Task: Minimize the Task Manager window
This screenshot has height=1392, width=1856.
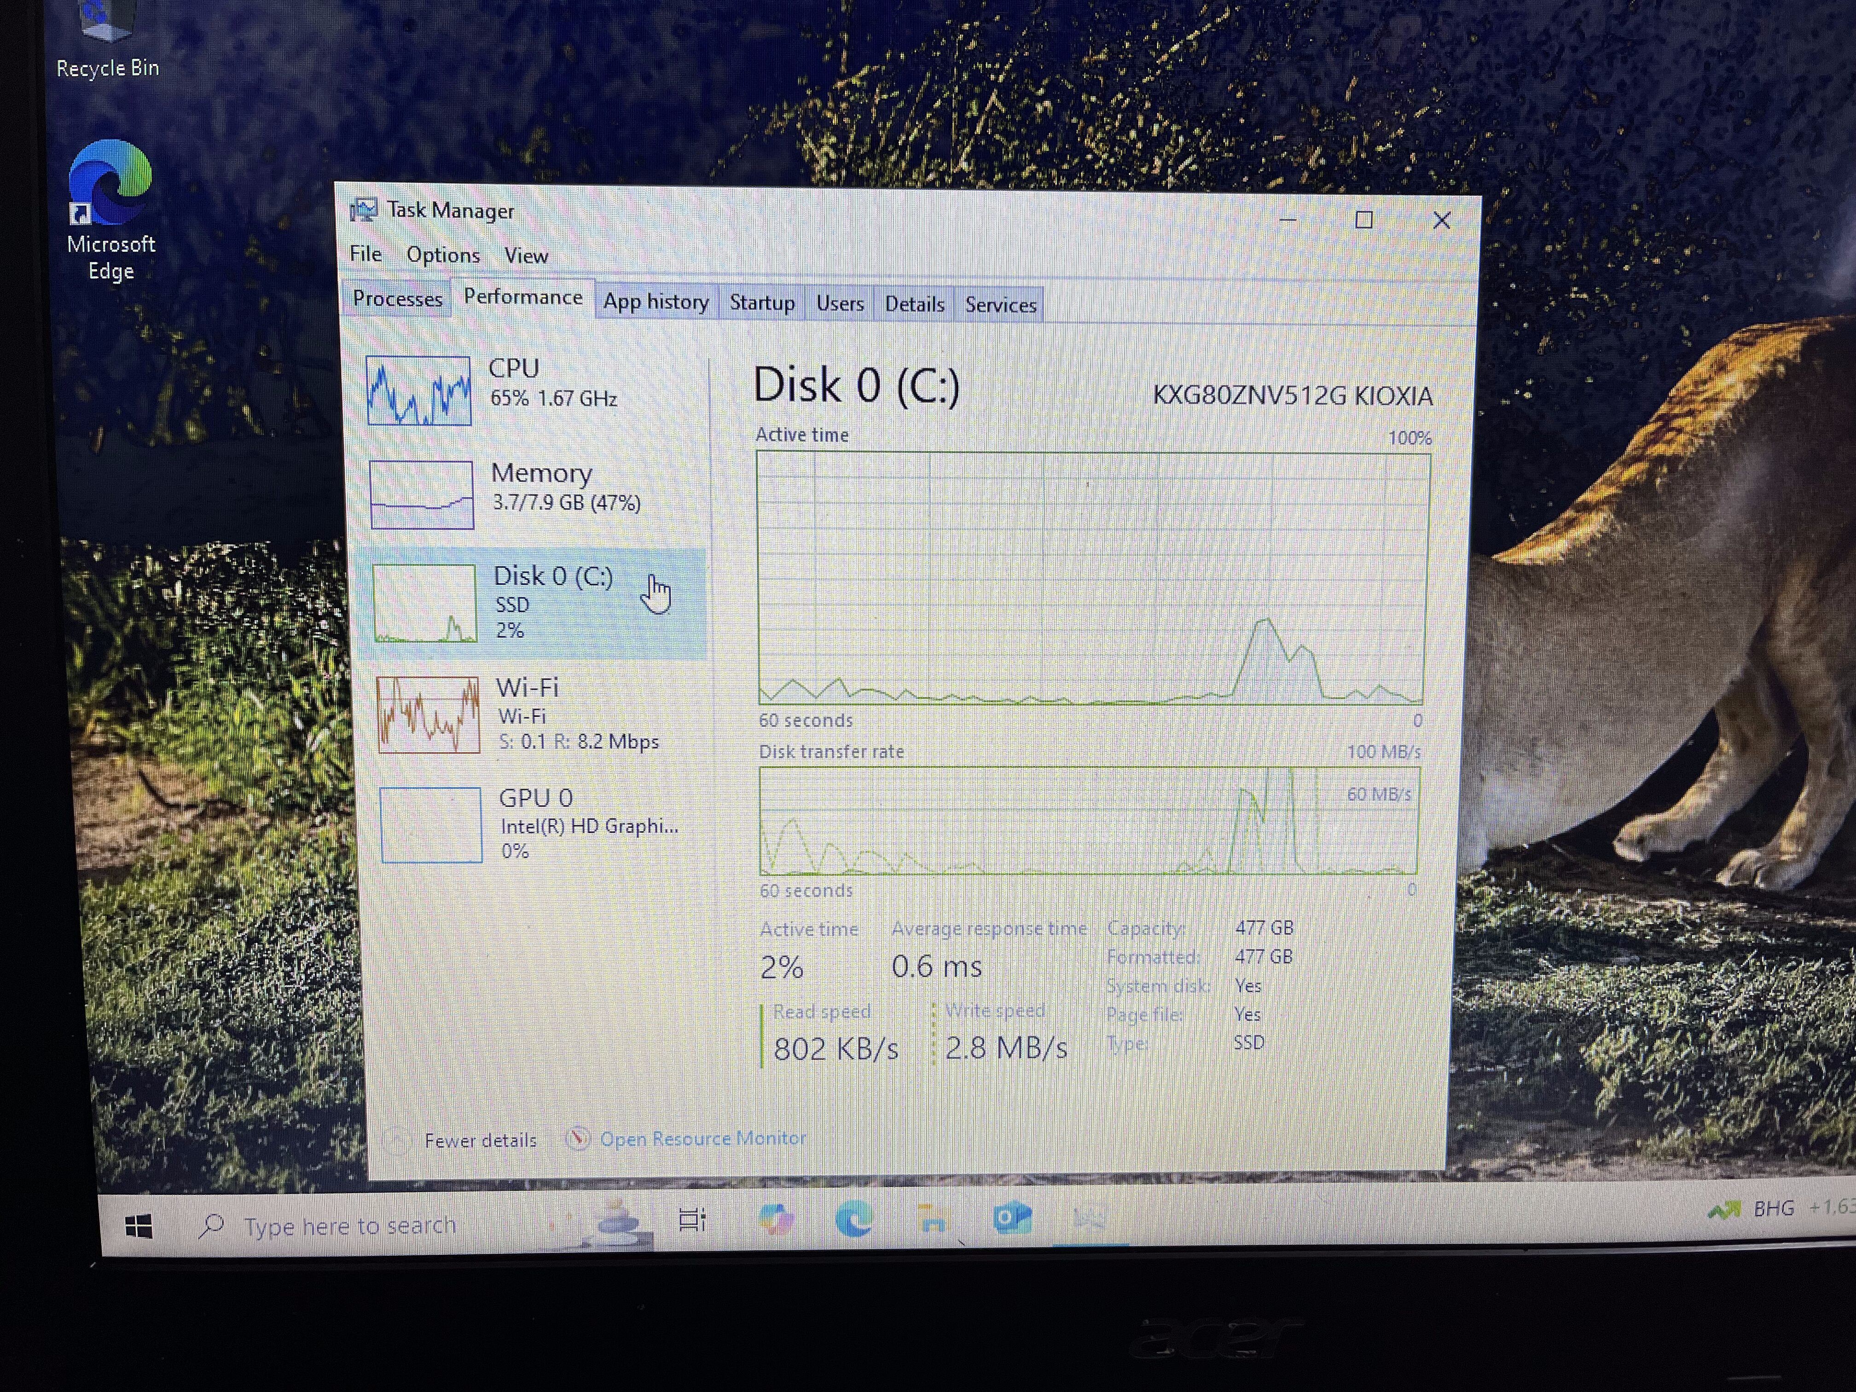Action: (x=1288, y=220)
